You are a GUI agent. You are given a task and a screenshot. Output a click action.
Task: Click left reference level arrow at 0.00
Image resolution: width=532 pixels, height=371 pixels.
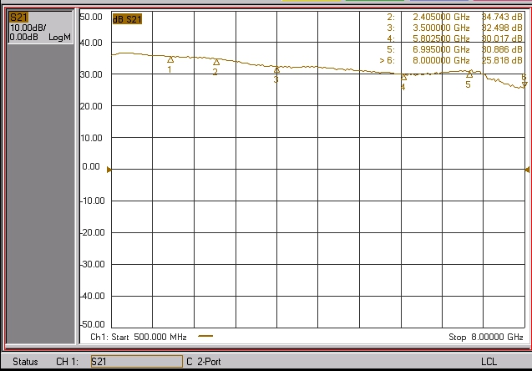[x=109, y=170]
